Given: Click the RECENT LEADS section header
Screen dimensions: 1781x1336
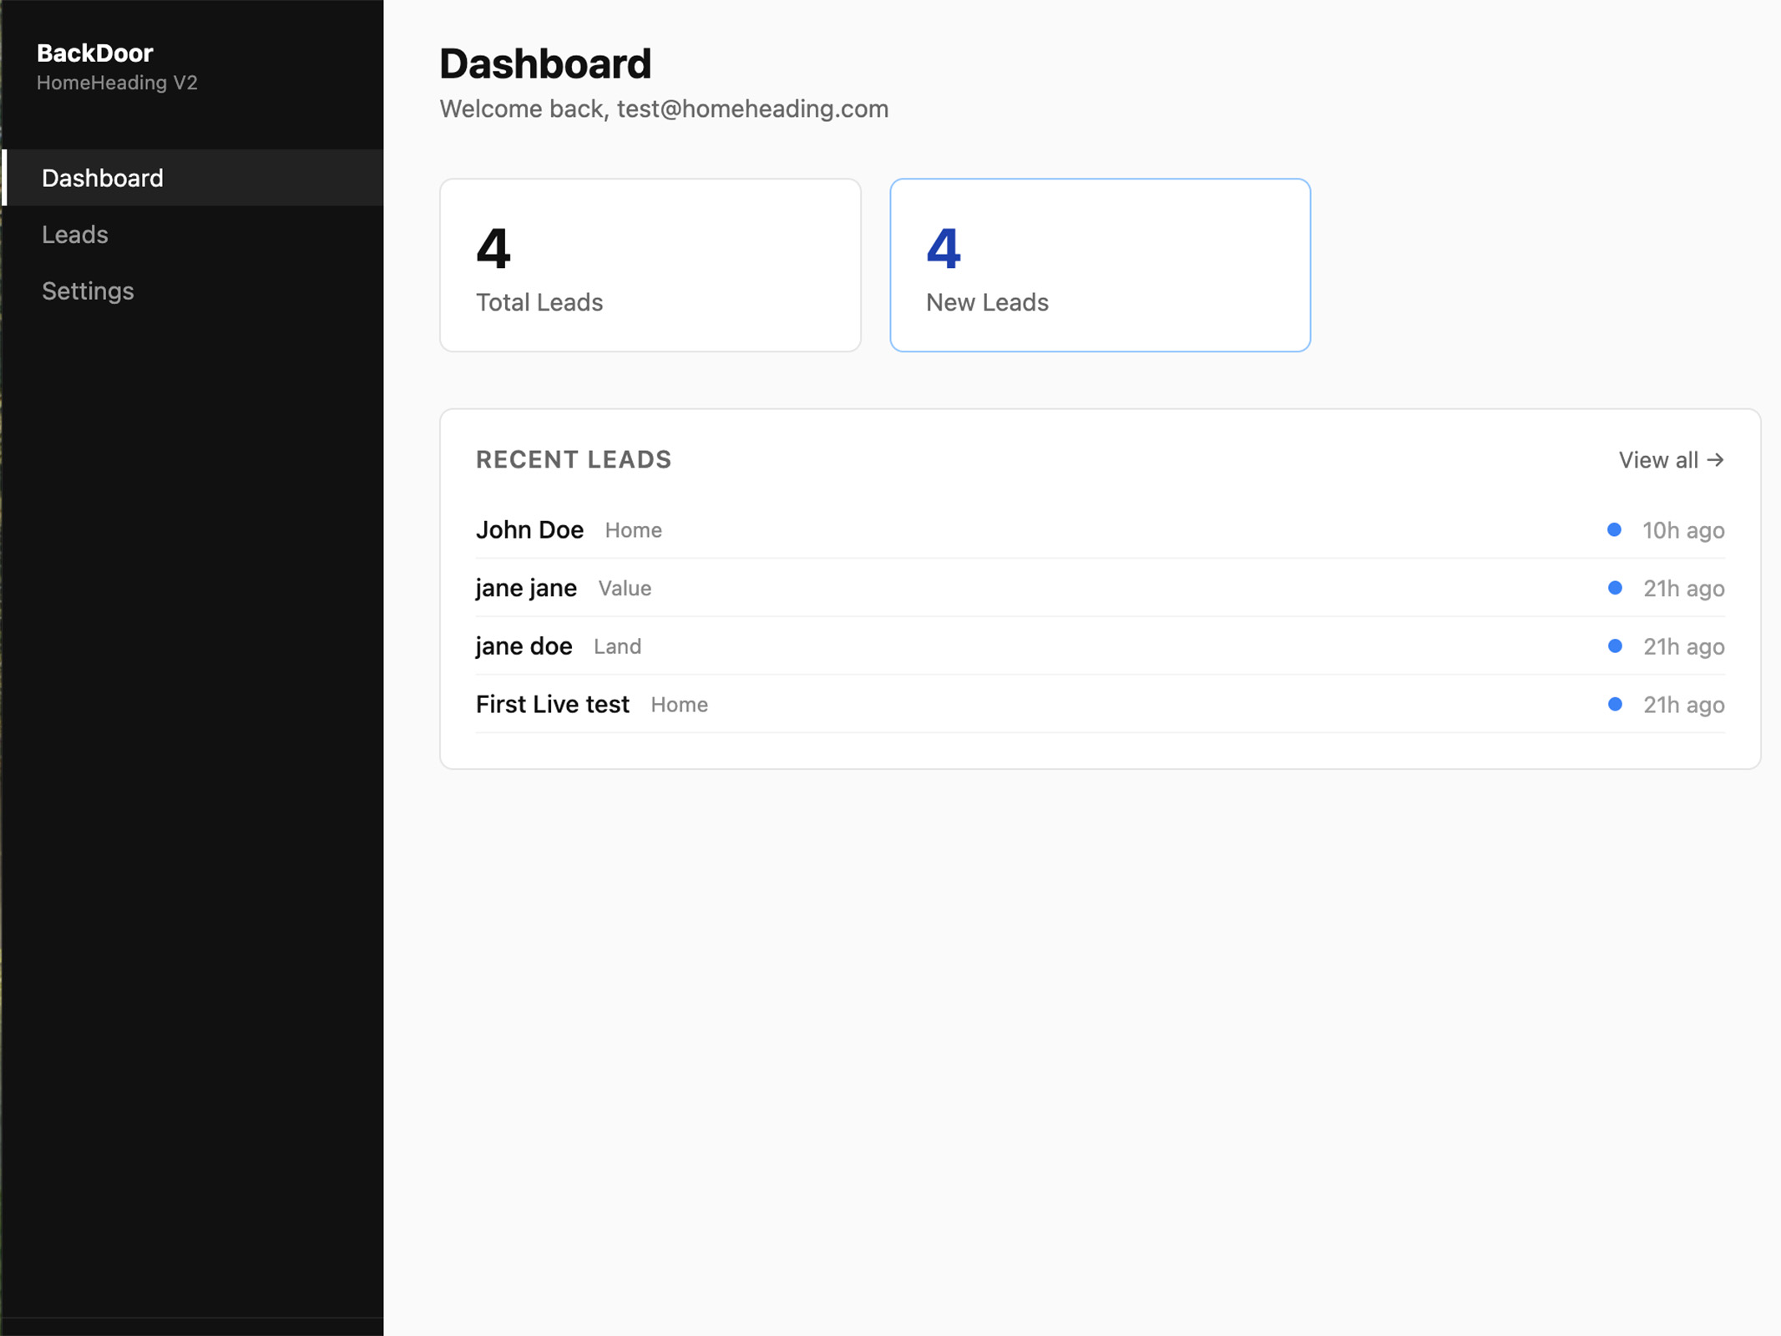Looking at the screenshot, I should click(574, 459).
